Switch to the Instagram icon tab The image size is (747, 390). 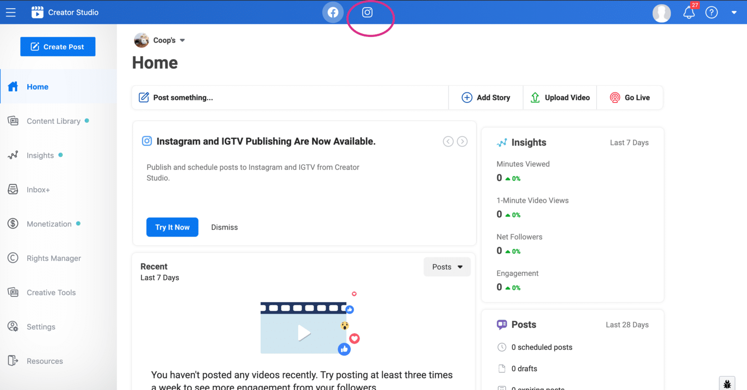coord(367,13)
